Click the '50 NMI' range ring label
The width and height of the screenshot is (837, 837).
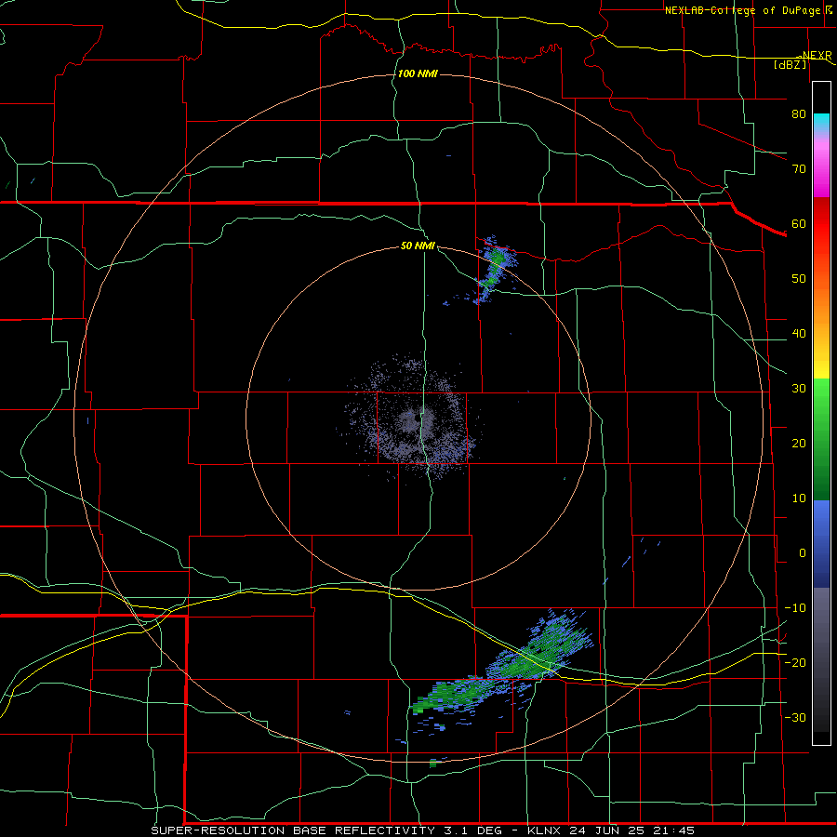tap(418, 246)
